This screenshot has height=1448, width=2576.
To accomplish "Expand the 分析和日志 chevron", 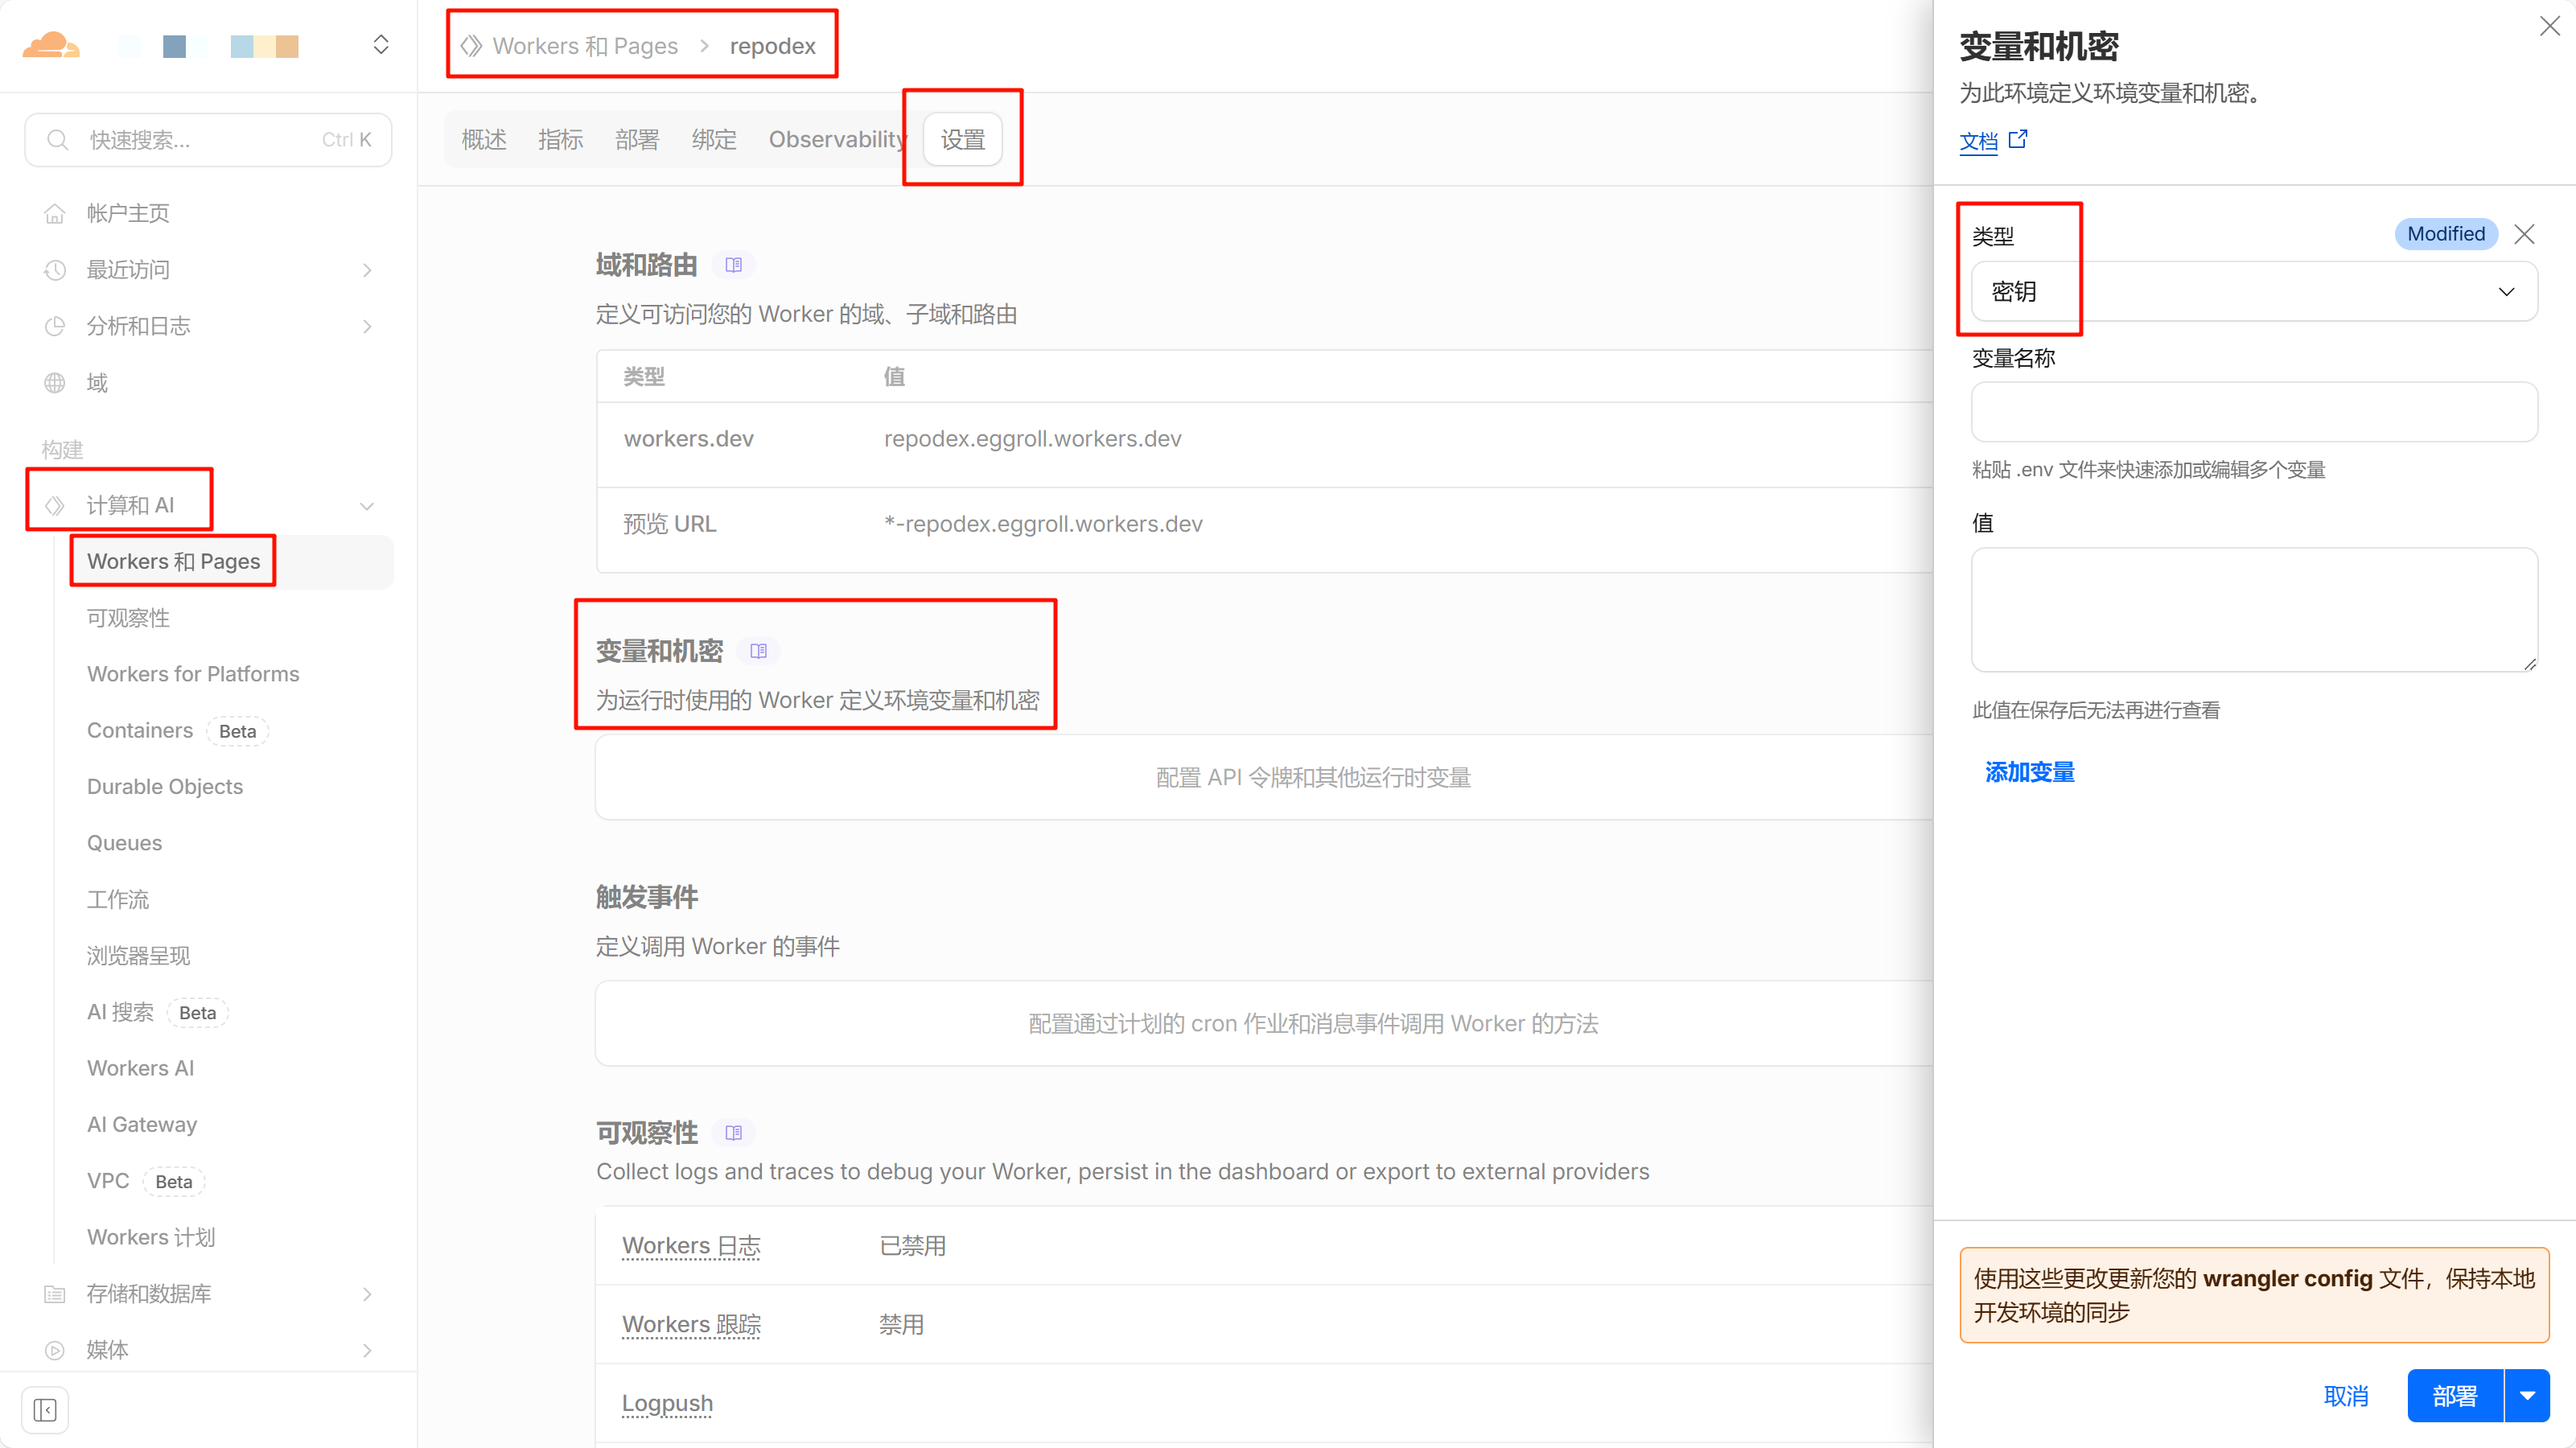I will point(366,326).
